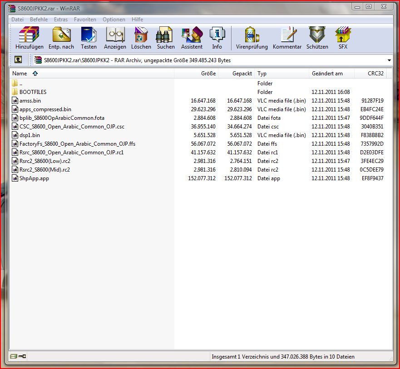Click the dsp1.bin file icon
The image size is (400, 369).
(x=15, y=135)
